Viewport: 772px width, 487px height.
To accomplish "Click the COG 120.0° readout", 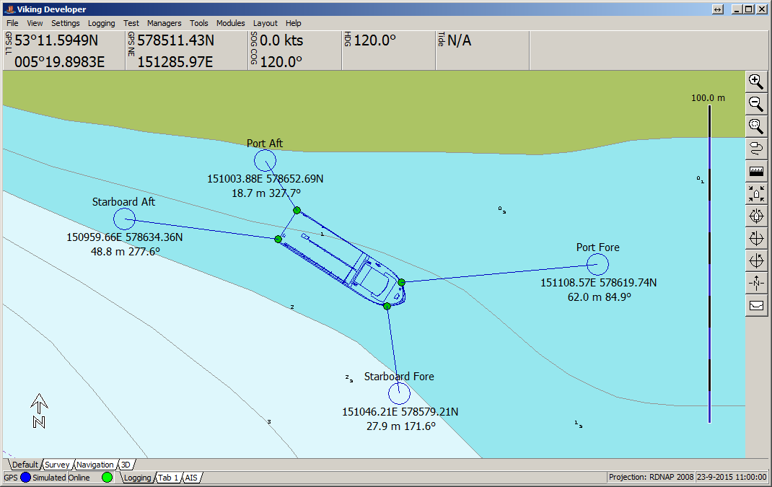I will [281, 62].
